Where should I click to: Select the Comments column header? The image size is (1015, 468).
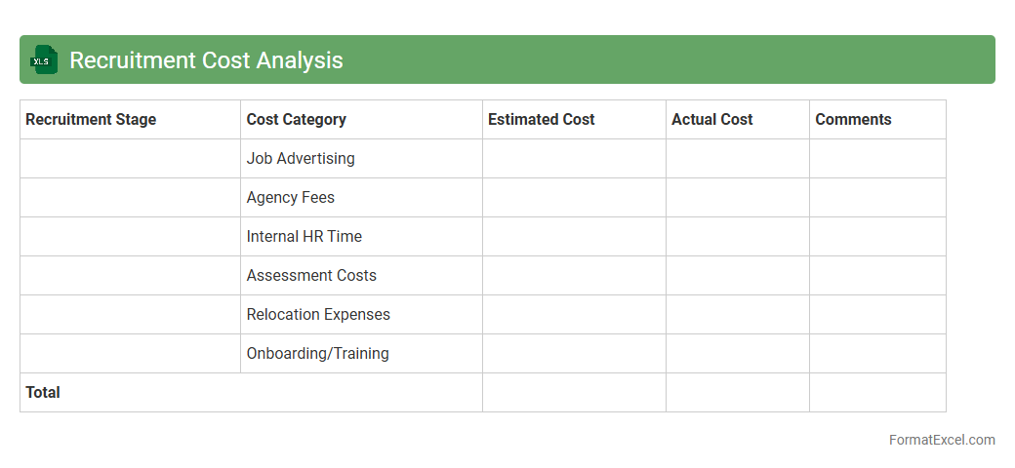(x=853, y=119)
